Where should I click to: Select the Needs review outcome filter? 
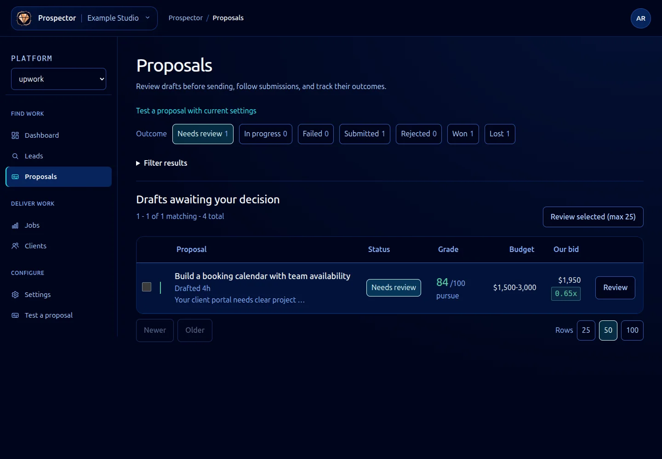click(x=203, y=134)
